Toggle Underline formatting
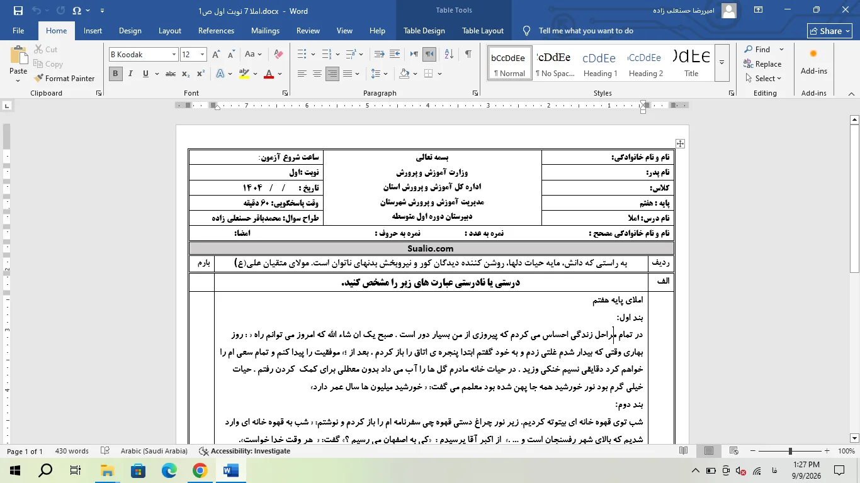This screenshot has width=860, height=483. [145, 74]
